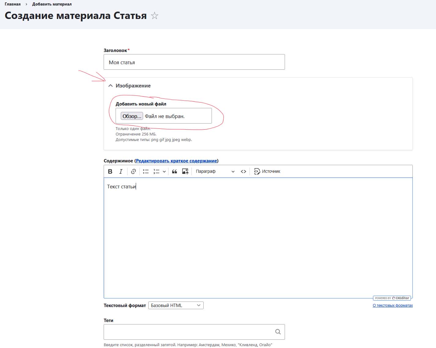Open Редактировать краткое содержание link
The height and width of the screenshot is (348, 436).
point(176,161)
